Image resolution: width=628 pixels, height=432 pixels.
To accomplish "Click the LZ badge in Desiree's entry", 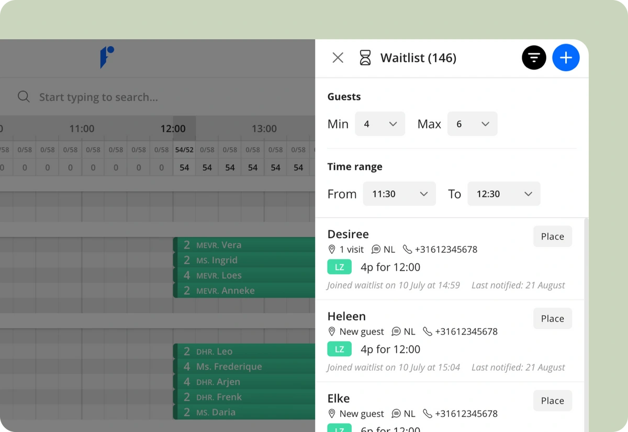I will [340, 267].
